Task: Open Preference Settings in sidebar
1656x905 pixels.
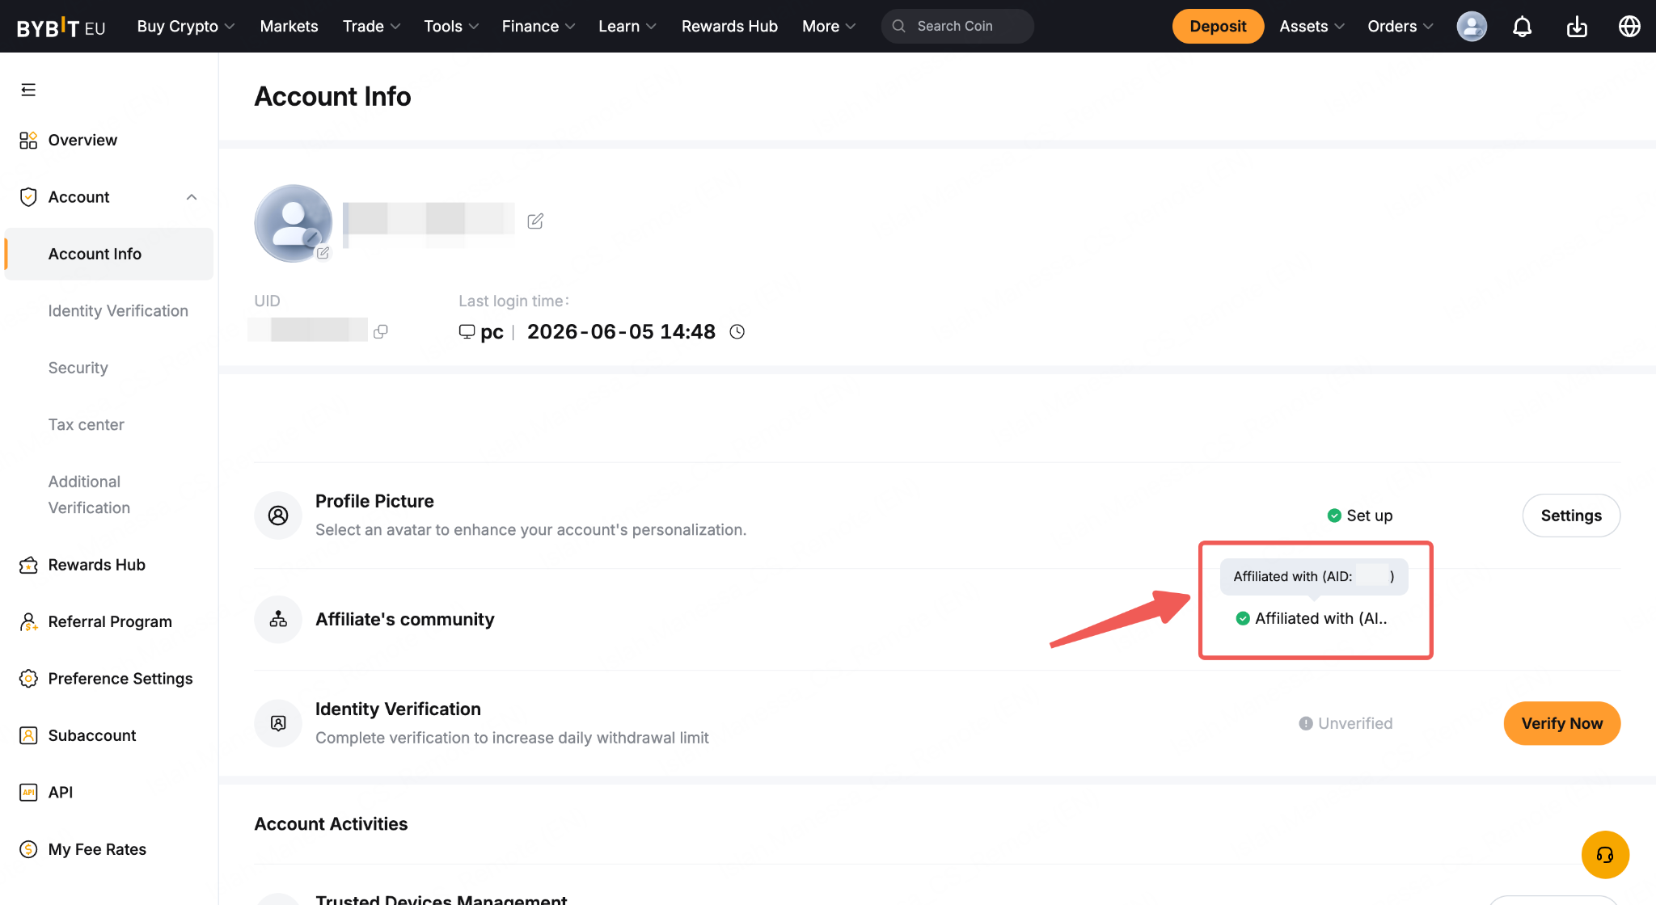Action: tap(120, 679)
